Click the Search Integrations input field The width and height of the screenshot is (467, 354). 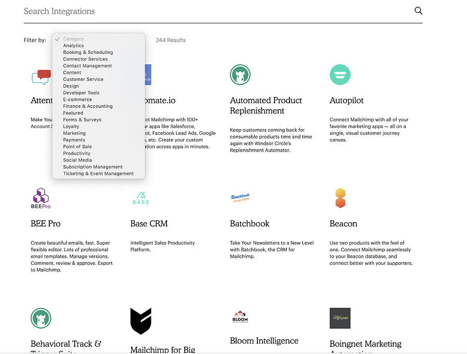208,11
